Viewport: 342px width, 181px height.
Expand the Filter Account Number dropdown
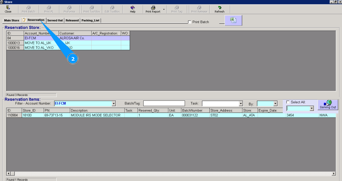(114, 104)
